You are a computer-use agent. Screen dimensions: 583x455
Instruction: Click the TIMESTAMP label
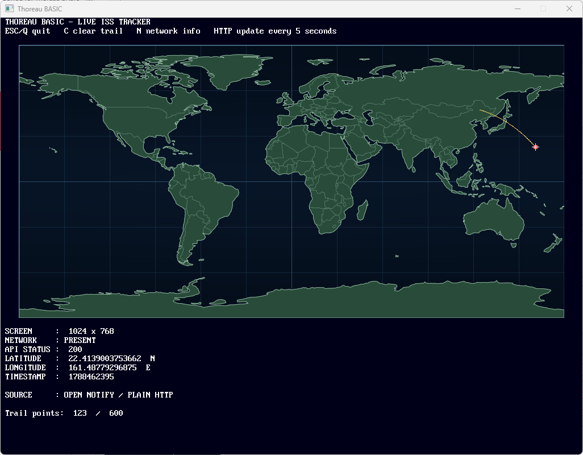(25, 377)
